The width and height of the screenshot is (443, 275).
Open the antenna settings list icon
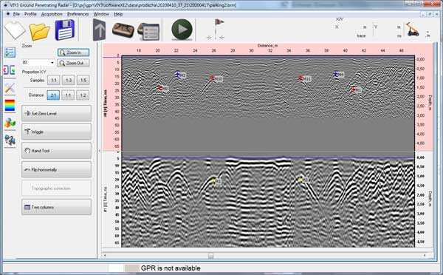click(148, 31)
